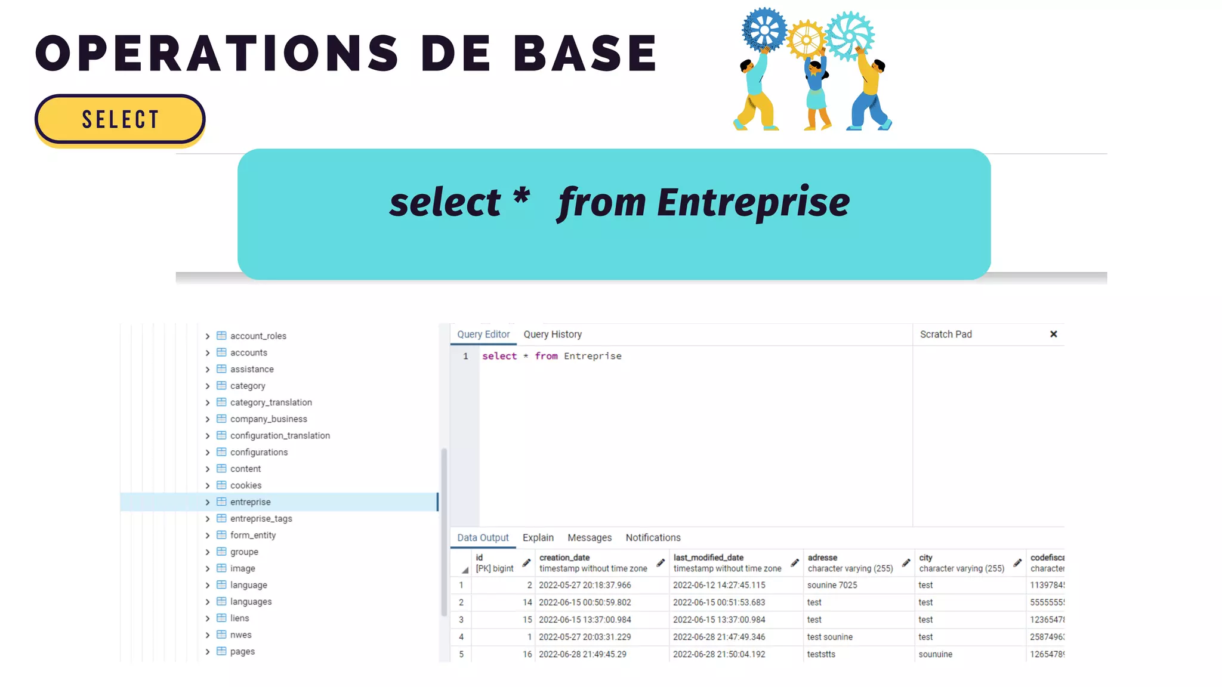Click the pencil icon in creation_date column
This screenshot has width=1222, height=687.
[x=661, y=563]
